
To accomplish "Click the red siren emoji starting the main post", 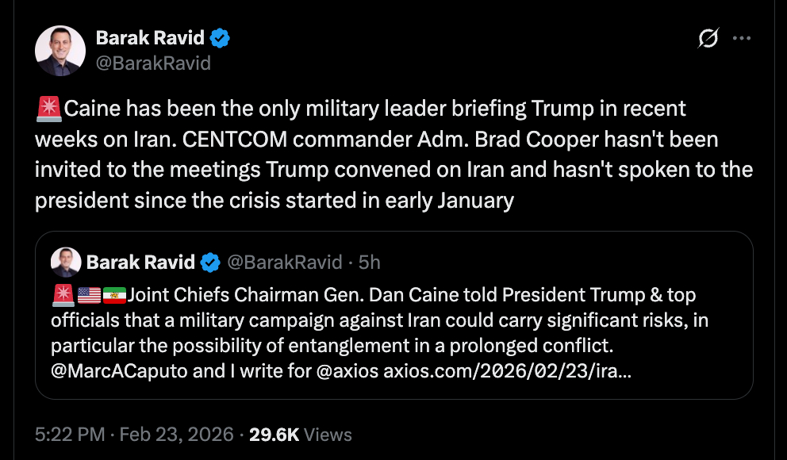I will pos(48,108).
